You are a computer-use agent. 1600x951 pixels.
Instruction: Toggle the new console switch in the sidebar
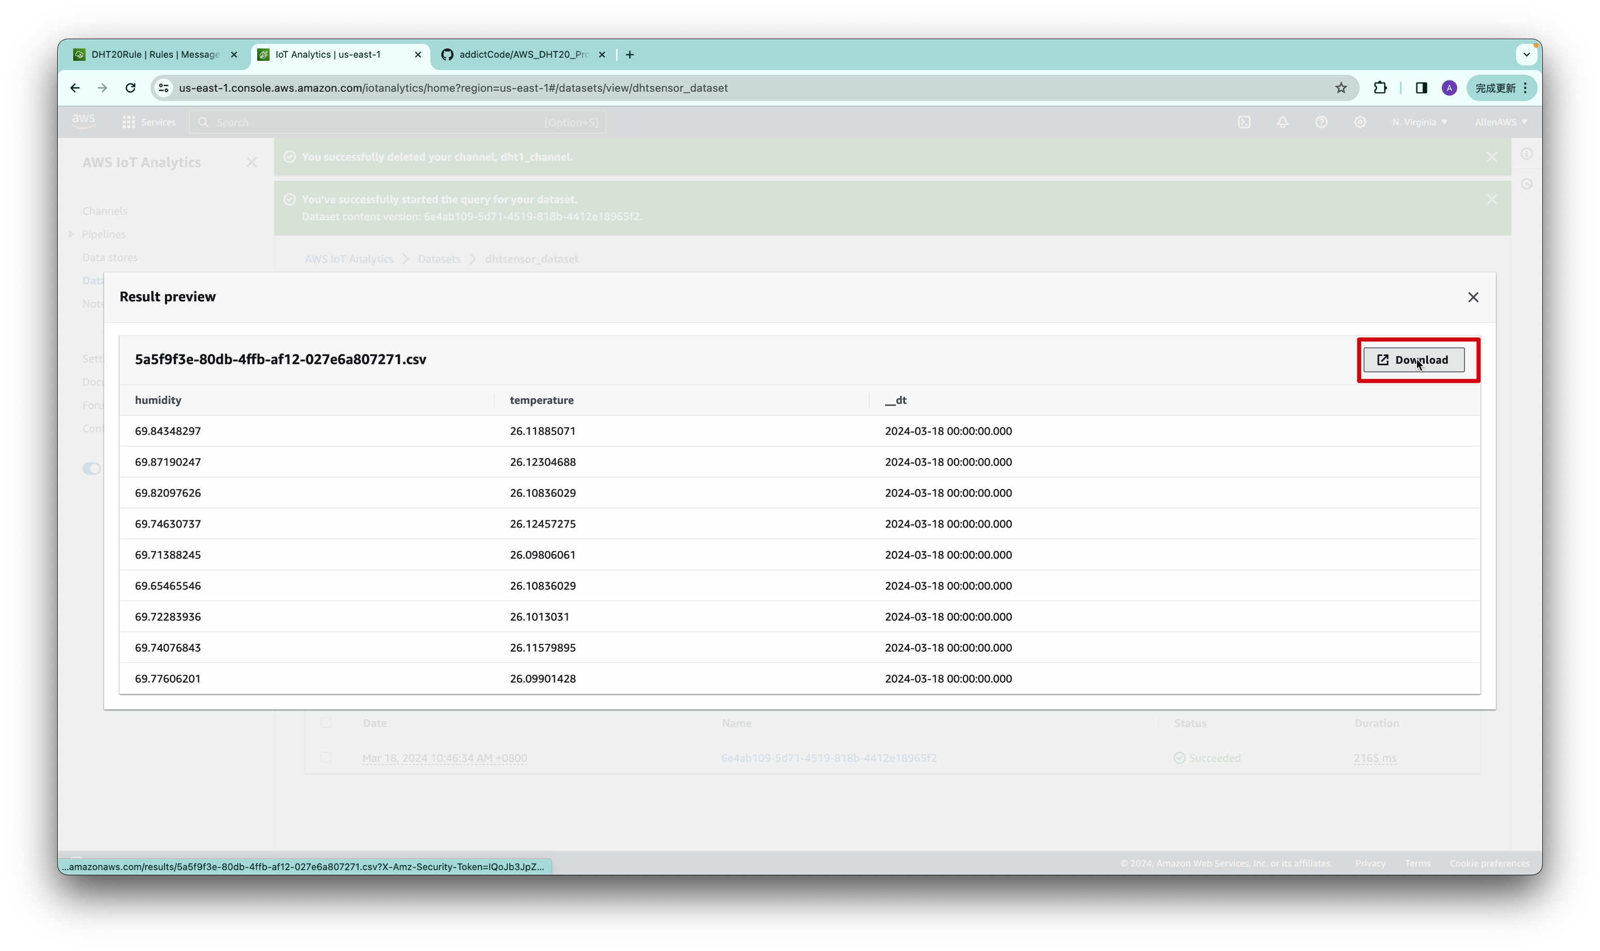[92, 468]
